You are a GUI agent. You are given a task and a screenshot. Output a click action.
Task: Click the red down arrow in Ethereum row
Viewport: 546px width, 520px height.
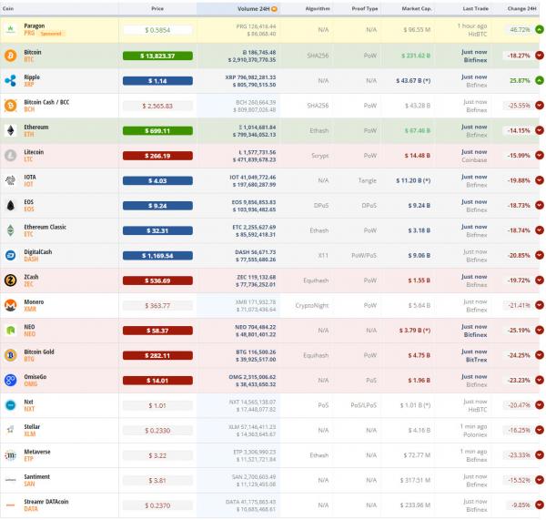pyautogui.click(x=540, y=130)
